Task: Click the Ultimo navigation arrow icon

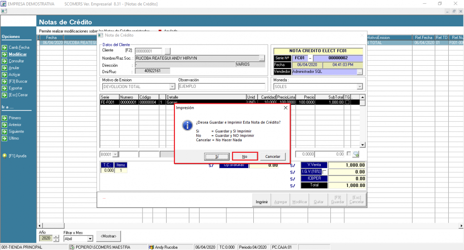Action: [x=5, y=138]
